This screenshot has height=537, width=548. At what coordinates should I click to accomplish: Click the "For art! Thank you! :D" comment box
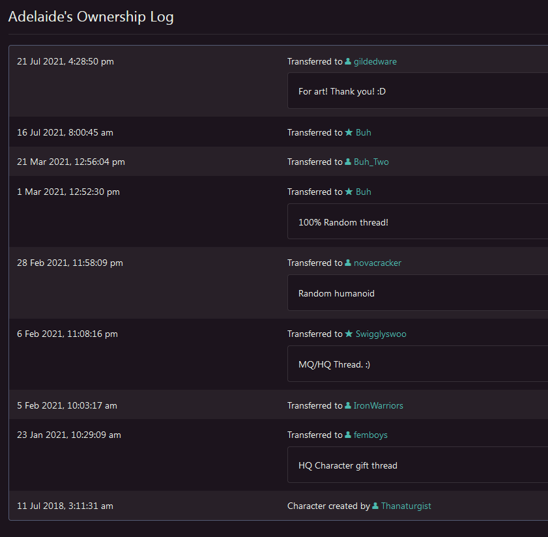[x=417, y=91]
